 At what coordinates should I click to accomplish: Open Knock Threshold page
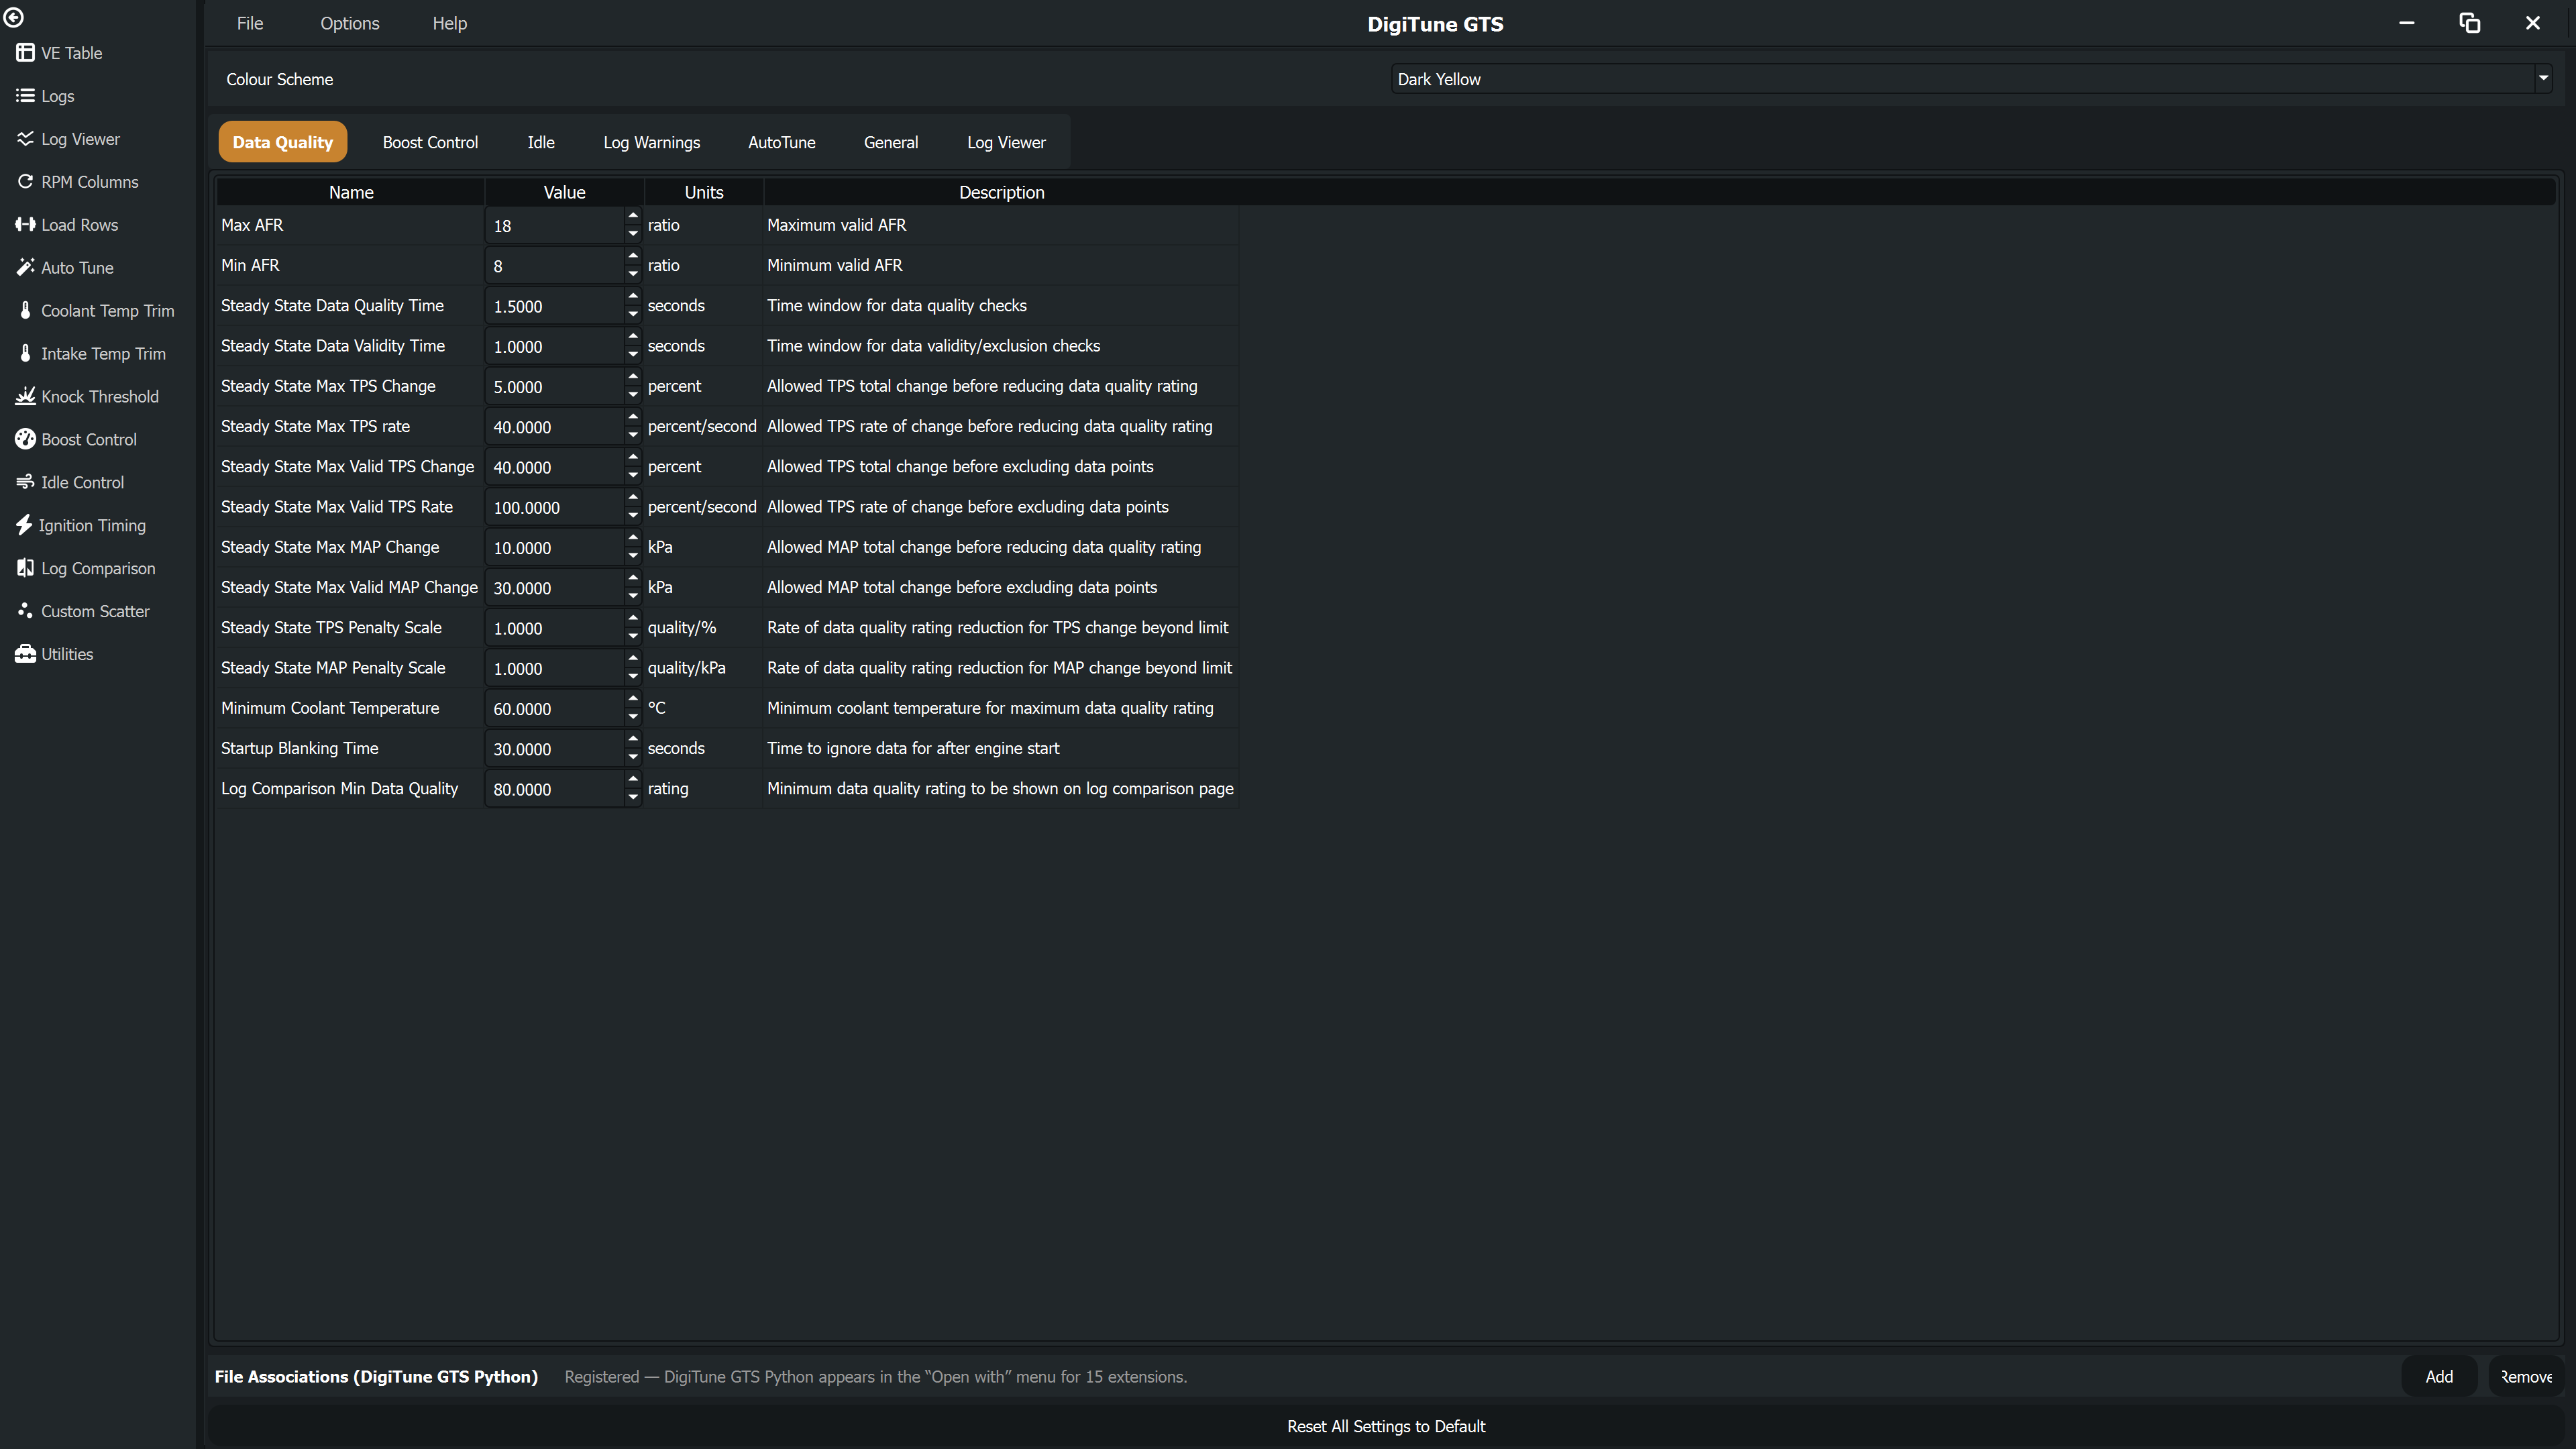[x=88, y=397]
